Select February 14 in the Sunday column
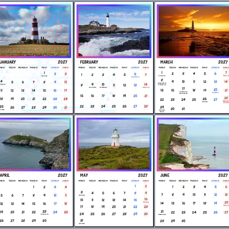The width and height of the screenshot is (229, 229). (x=146, y=84)
